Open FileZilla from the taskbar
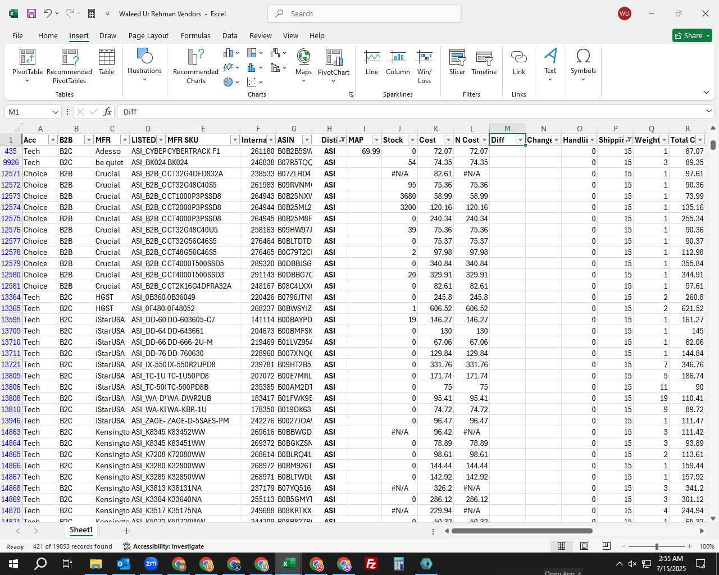The height and width of the screenshot is (575, 719). (371, 564)
